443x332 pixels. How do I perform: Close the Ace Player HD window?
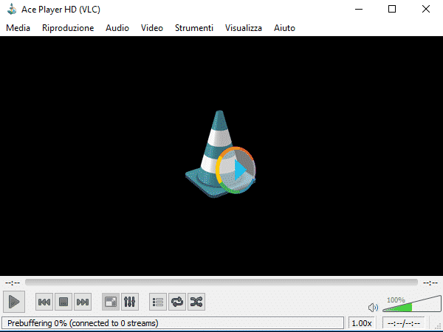(x=426, y=9)
